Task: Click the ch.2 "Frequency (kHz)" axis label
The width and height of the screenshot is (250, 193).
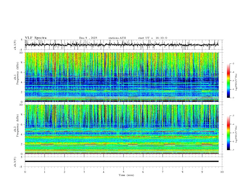Action: click(x=17, y=126)
